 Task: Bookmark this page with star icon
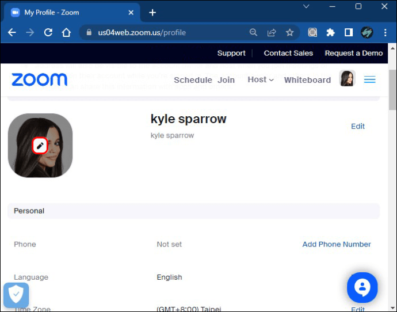289,32
